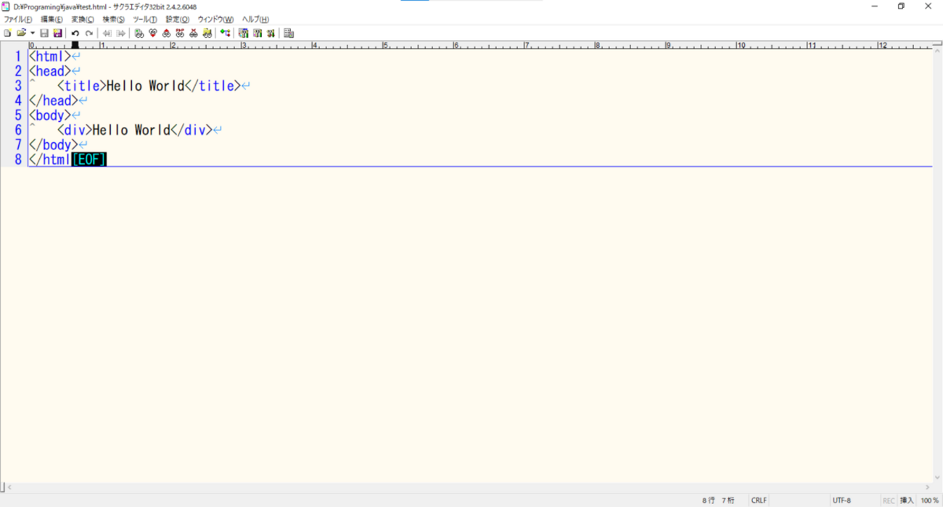The image size is (943, 507).
Task: Open the ファイル(F) menu
Action: (18, 20)
